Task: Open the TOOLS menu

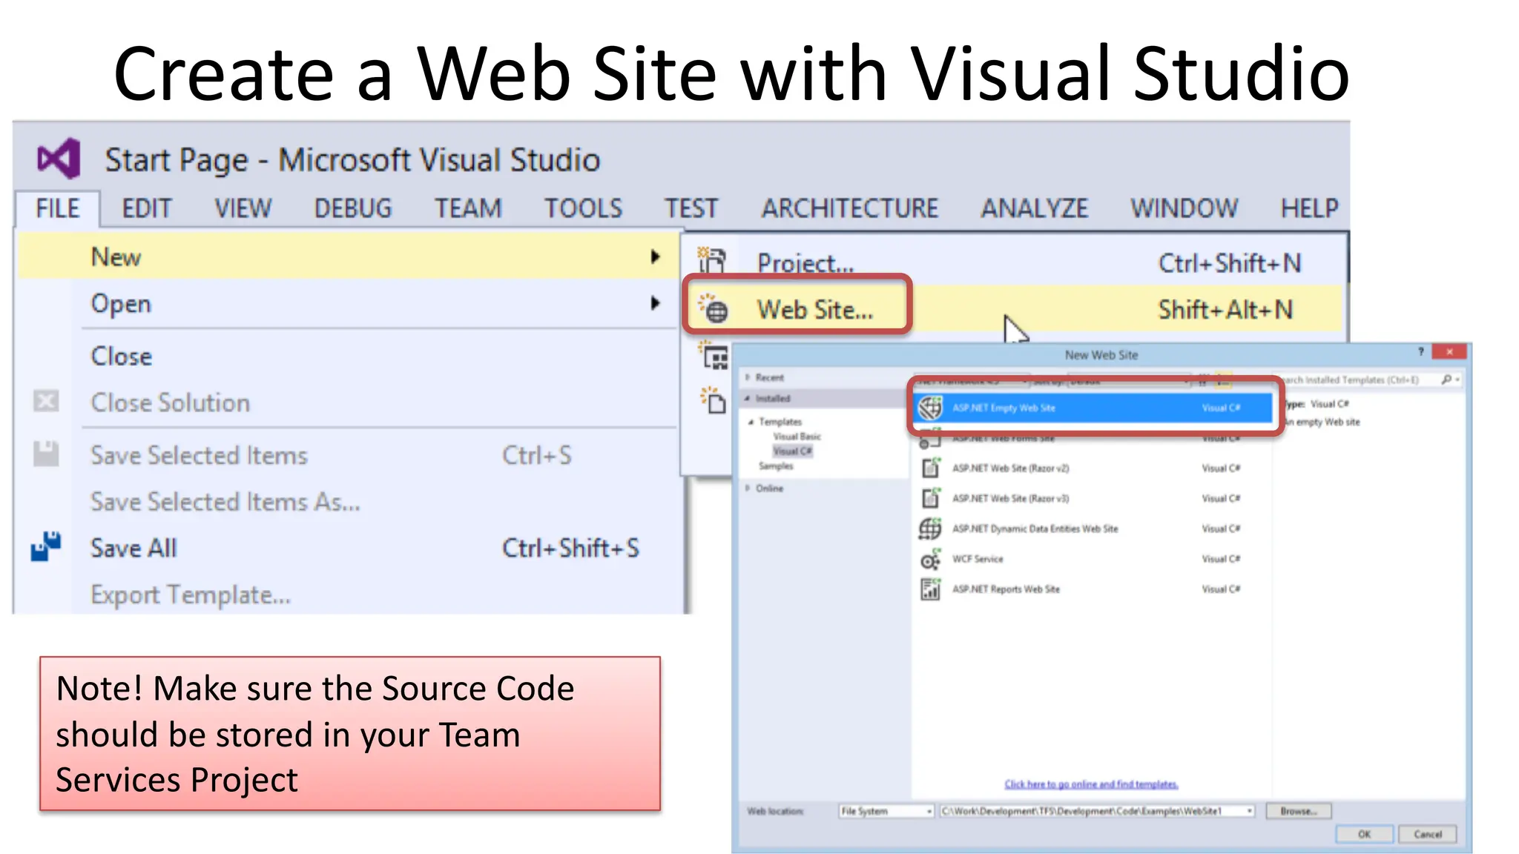Action: click(x=584, y=208)
